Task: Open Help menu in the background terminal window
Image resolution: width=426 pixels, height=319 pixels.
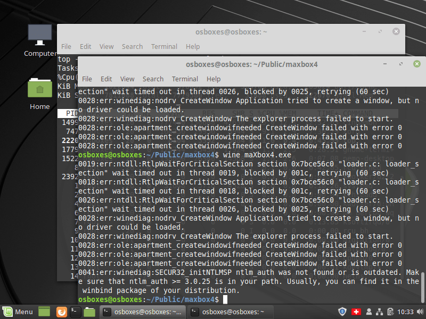Action: pos(193,46)
